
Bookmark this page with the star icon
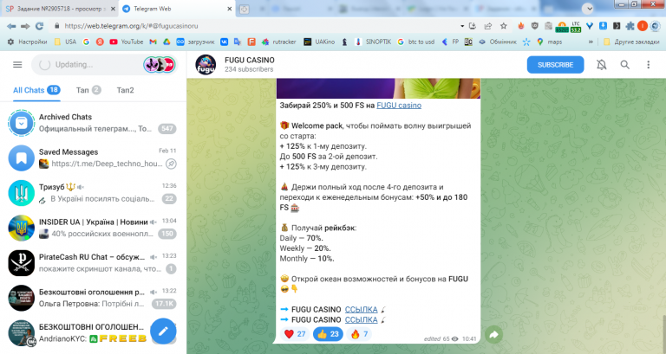click(503, 26)
